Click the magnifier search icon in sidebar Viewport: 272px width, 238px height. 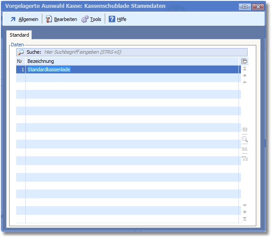(244, 139)
